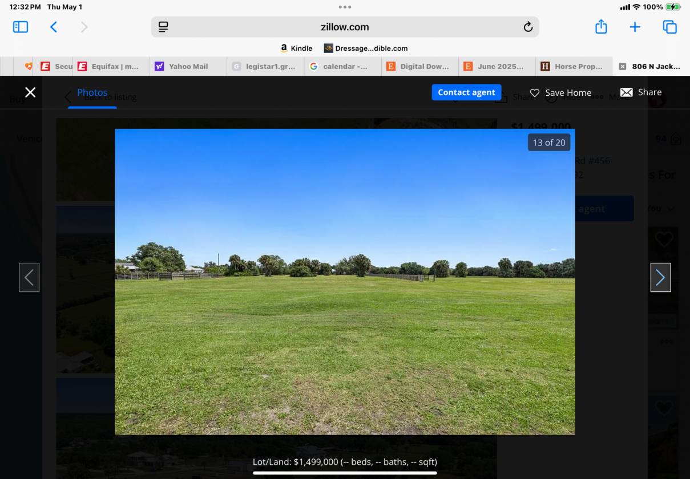
Task: Reload the zillow.com page
Action: click(528, 27)
